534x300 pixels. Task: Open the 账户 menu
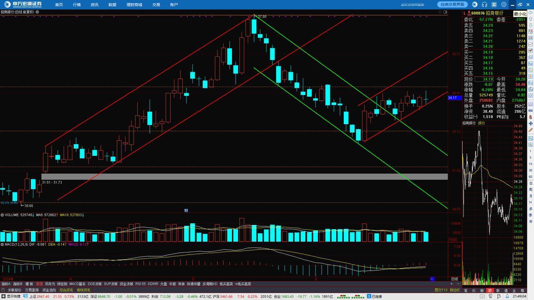coord(174,5)
